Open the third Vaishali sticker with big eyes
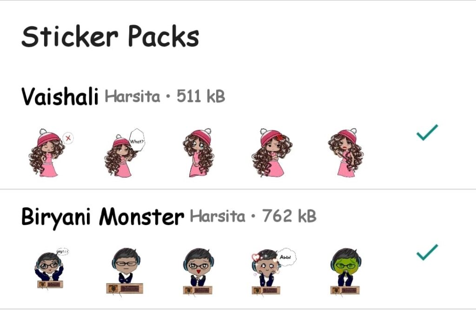Screen dimensions: 476x311 pyautogui.click(x=198, y=152)
